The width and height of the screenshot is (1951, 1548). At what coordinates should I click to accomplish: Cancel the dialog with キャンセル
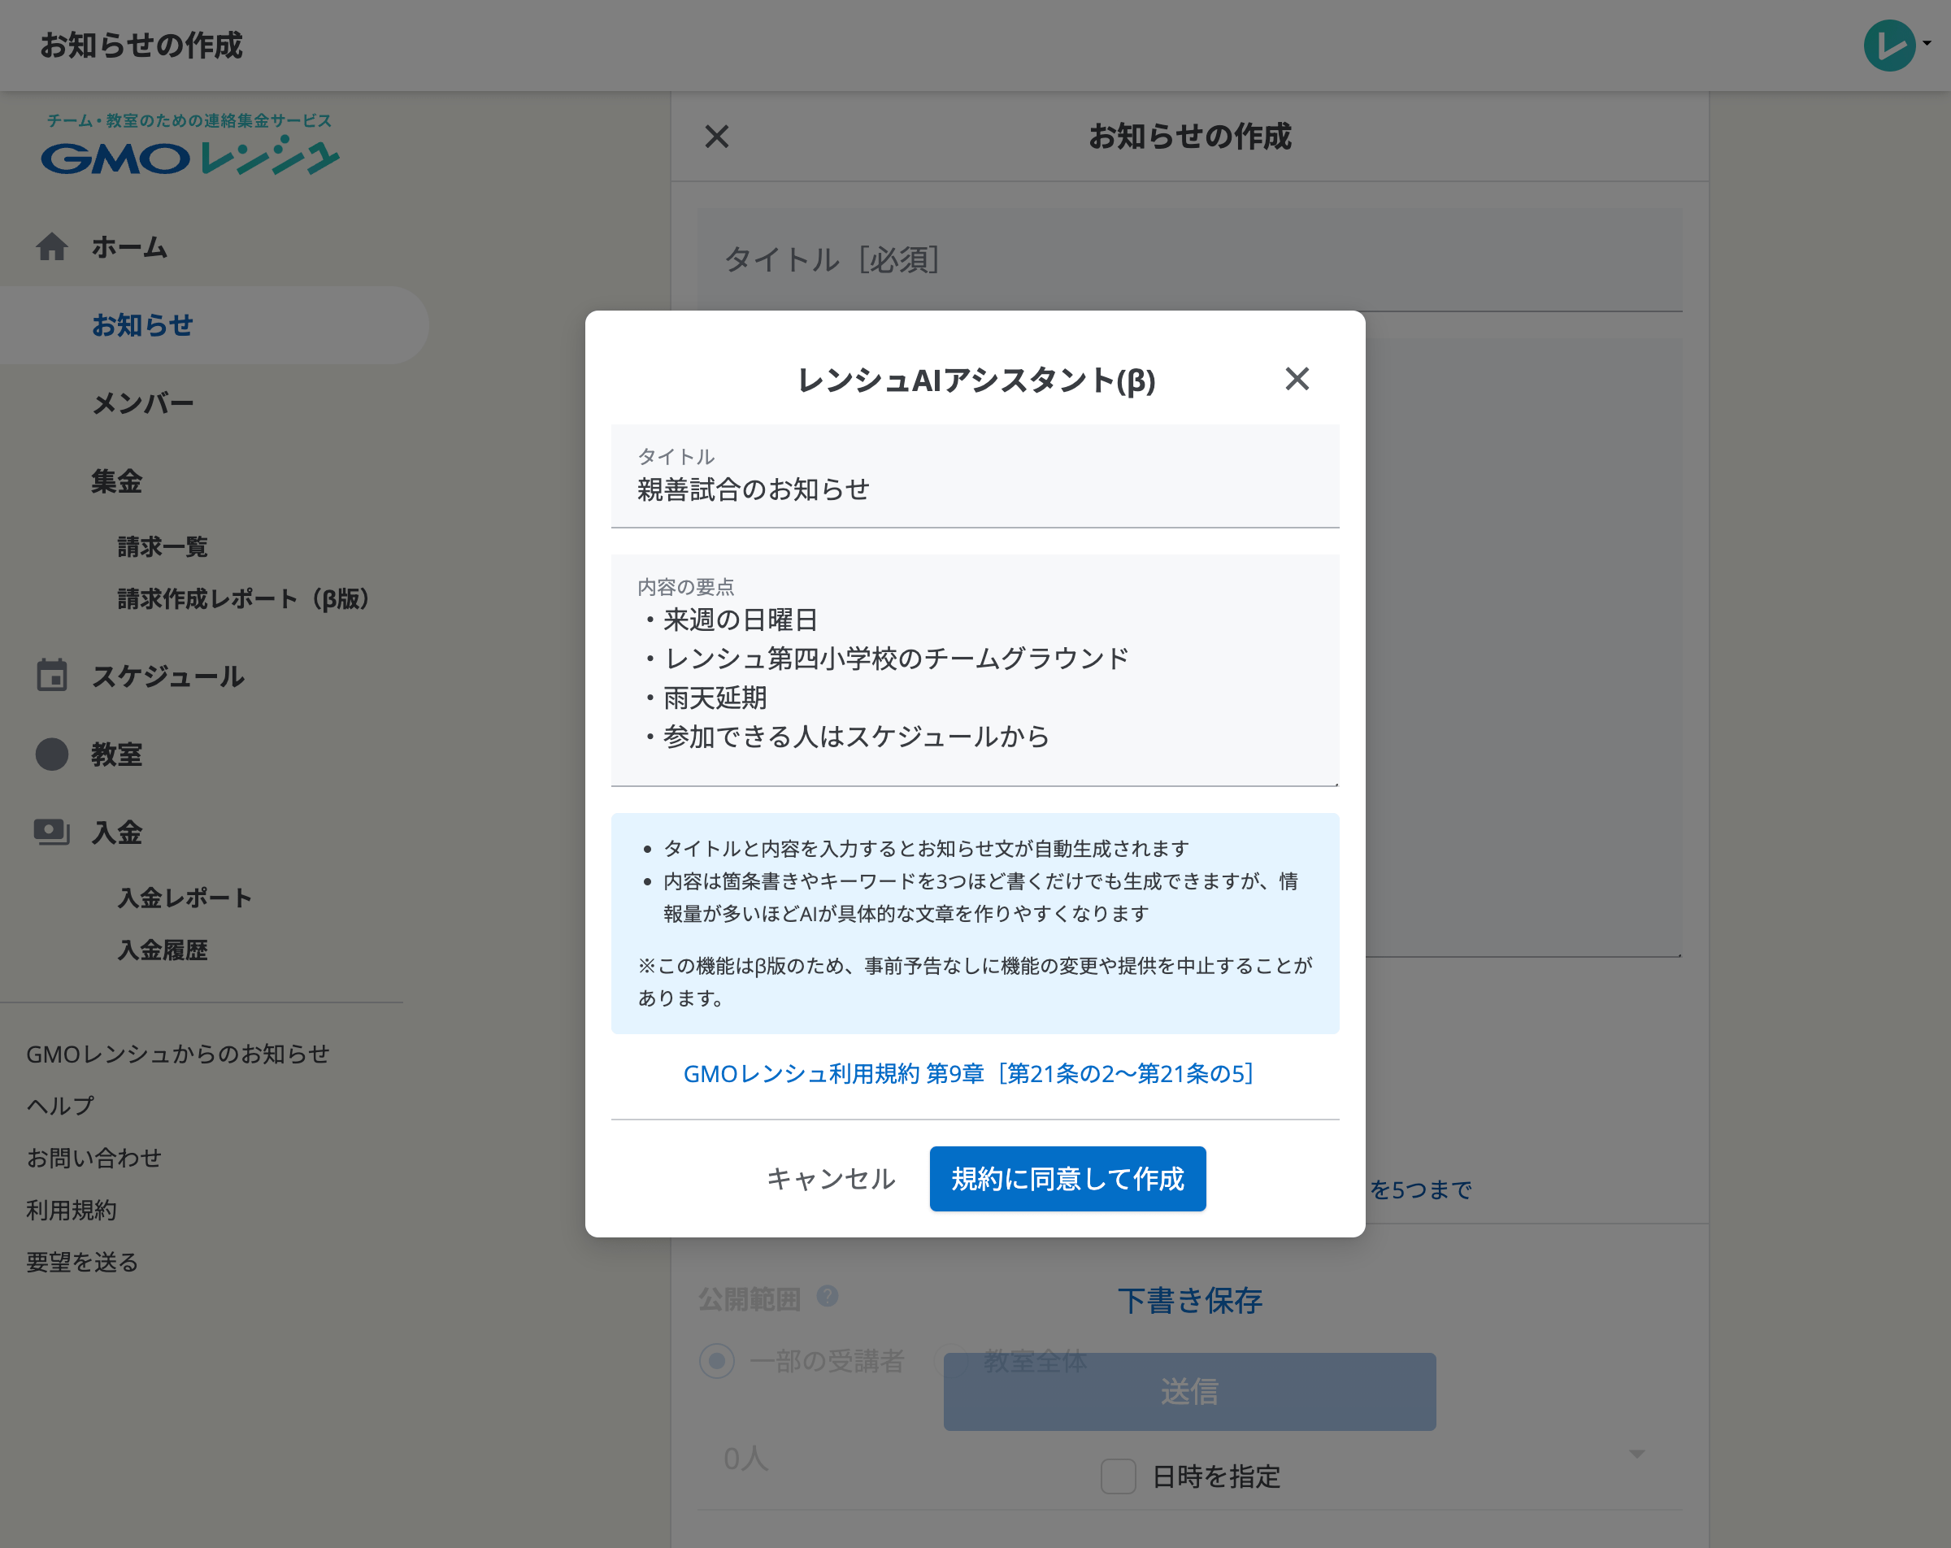(829, 1179)
